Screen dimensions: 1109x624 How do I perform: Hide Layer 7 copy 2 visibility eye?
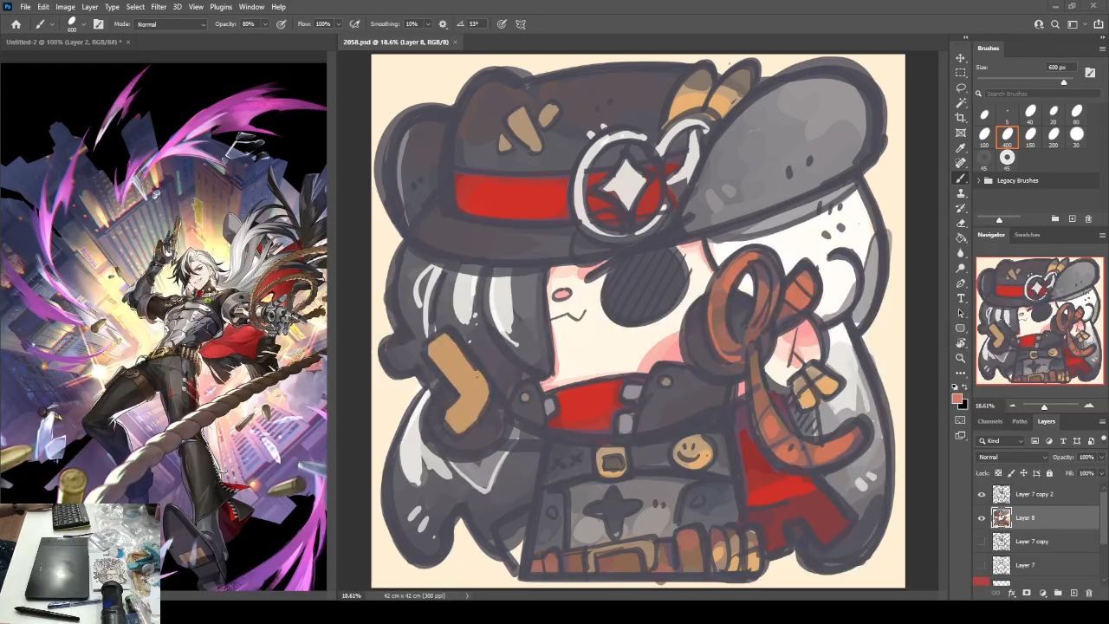point(982,495)
